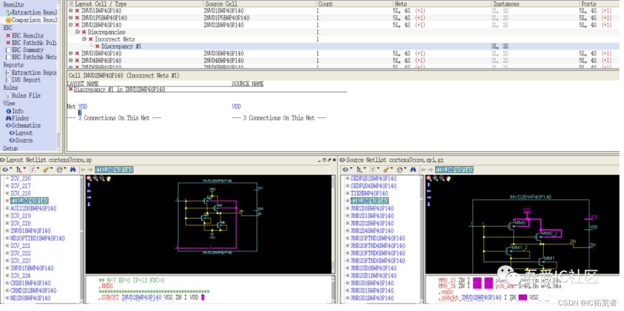Open ERC Pathchk Polygons entry
The height and width of the screenshot is (311, 624).
(32, 43)
